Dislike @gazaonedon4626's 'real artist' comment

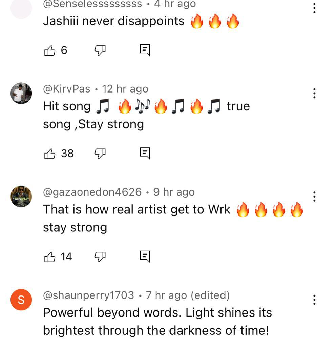[100, 257]
